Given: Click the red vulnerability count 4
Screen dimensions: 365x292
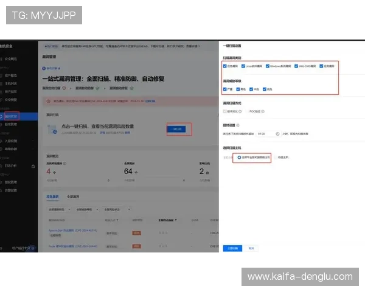Looking at the screenshot, I should [49, 172].
